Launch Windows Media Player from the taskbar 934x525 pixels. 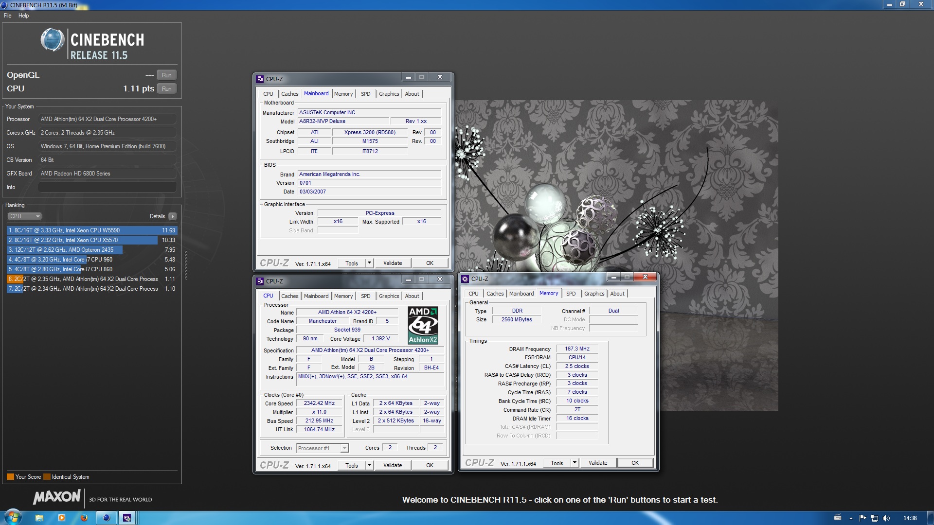[x=62, y=518]
